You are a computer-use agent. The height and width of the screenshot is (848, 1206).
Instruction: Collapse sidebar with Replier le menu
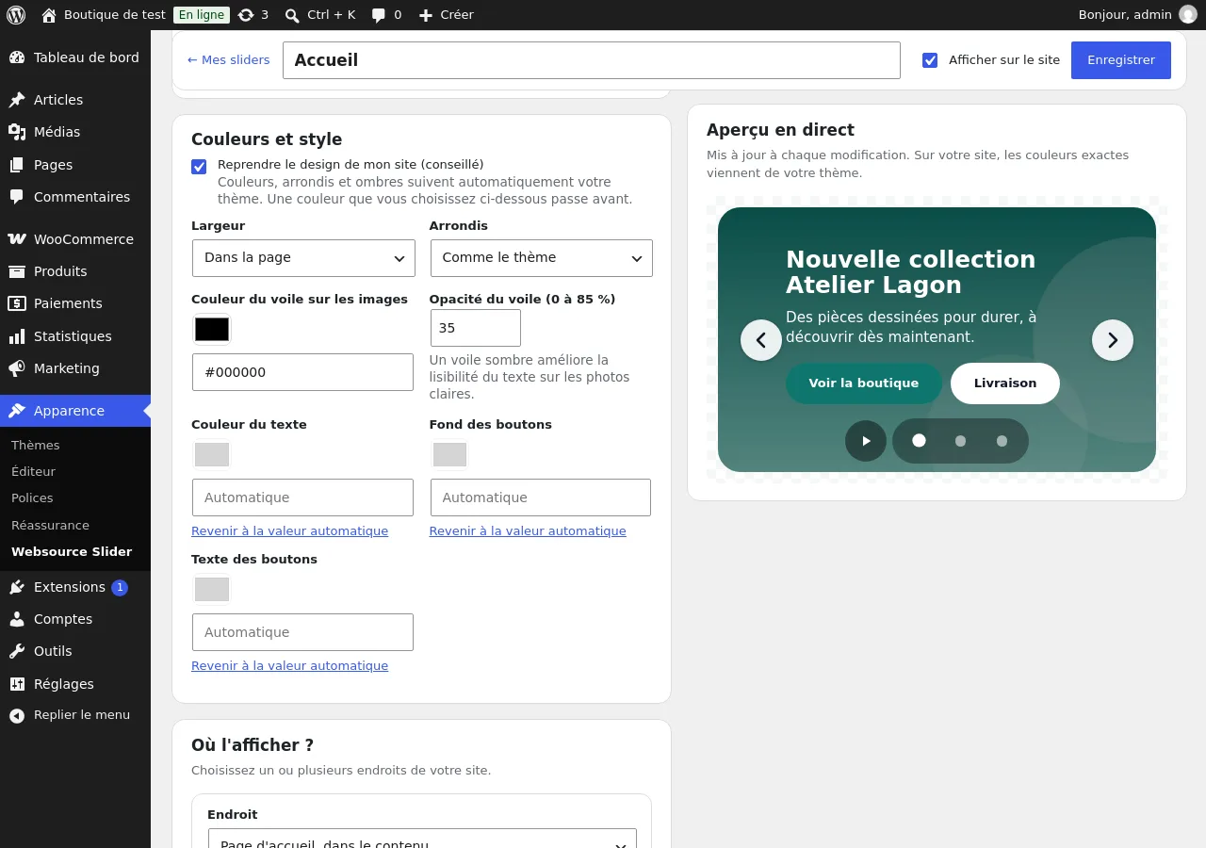pyautogui.click(x=75, y=715)
